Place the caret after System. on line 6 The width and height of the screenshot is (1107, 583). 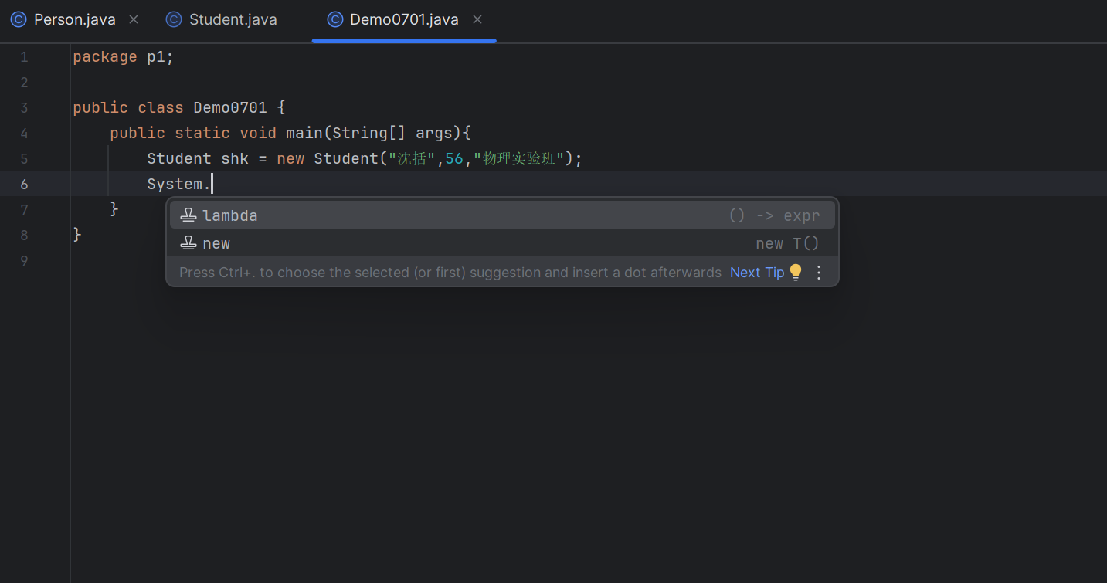point(212,184)
